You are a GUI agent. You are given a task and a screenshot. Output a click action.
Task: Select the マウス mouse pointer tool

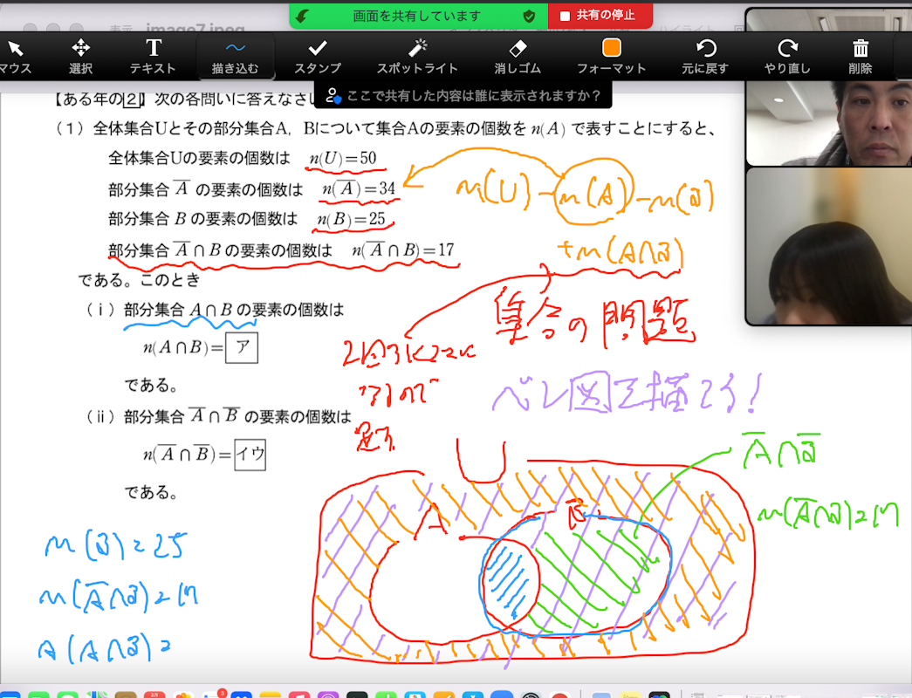[15, 55]
